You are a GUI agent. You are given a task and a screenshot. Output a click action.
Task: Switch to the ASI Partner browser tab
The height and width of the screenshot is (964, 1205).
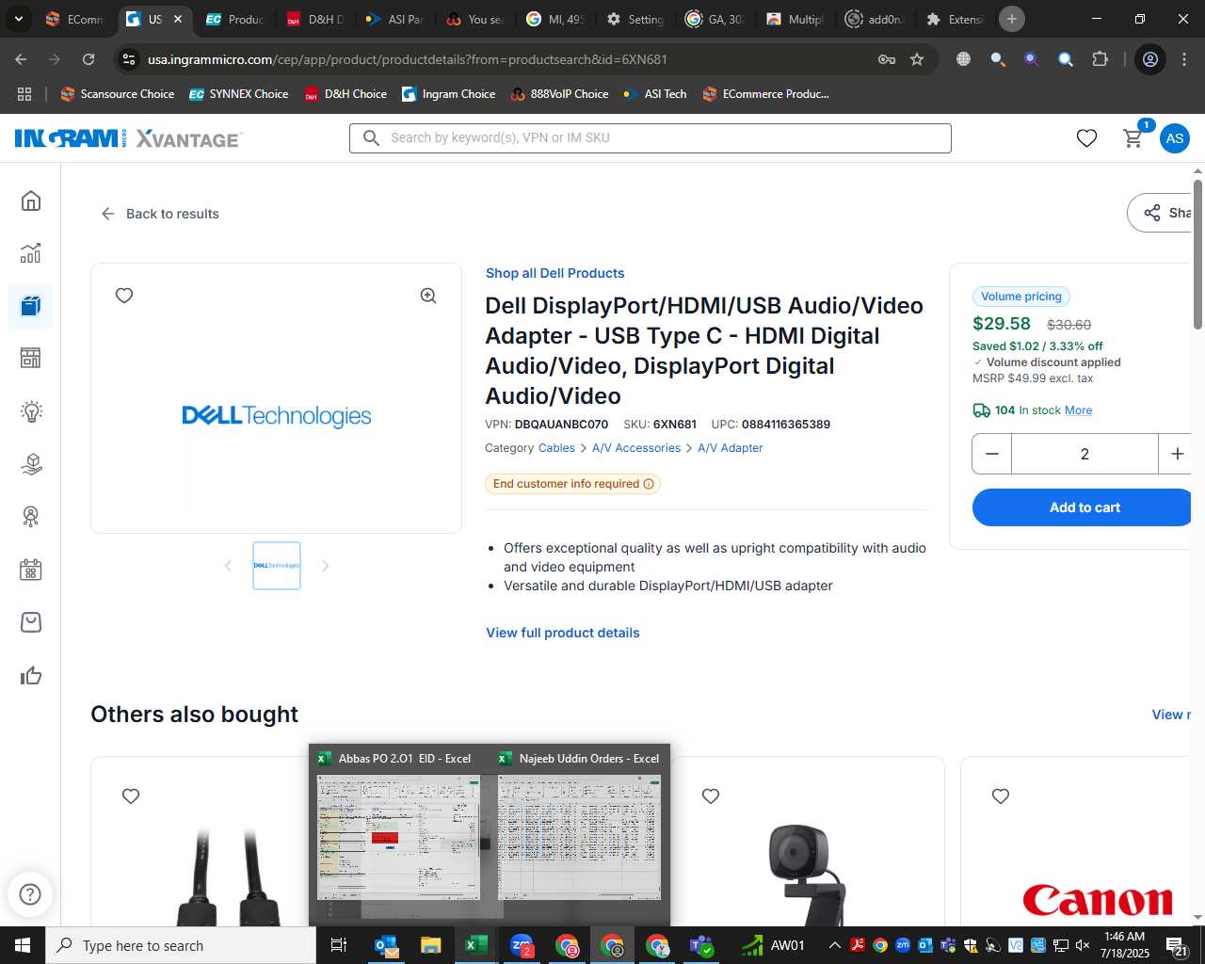pos(395,19)
